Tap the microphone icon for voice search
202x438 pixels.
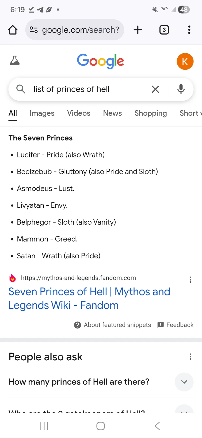point(181,89)
